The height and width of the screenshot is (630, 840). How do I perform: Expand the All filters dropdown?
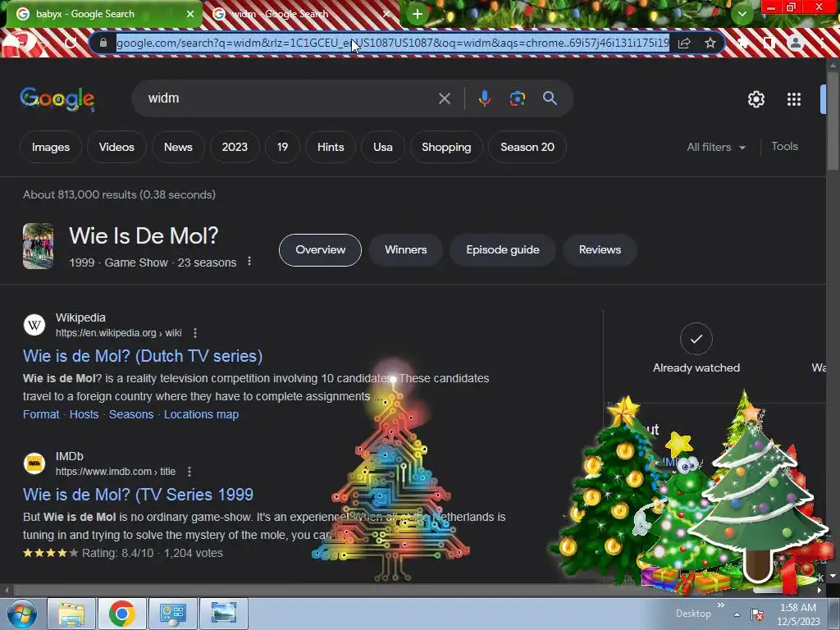pyautogui.click(x=716, y=148)
